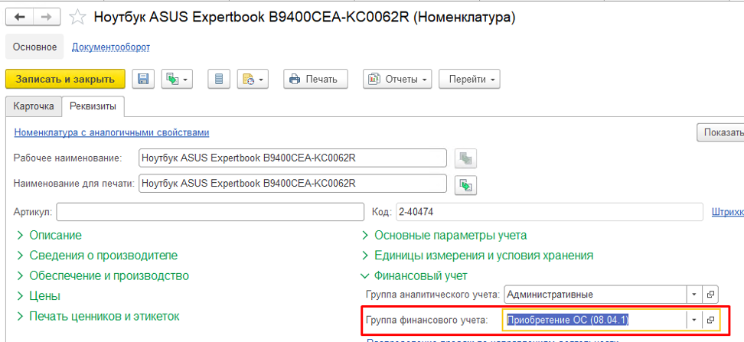Click the Группа финансового учета field

click(x=595, y=320)
